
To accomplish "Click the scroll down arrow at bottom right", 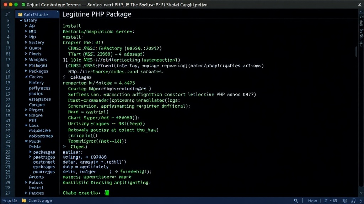I will 361,193.
